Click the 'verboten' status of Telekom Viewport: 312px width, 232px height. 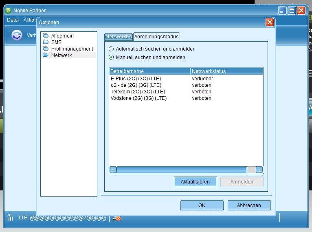pos(202,92)
